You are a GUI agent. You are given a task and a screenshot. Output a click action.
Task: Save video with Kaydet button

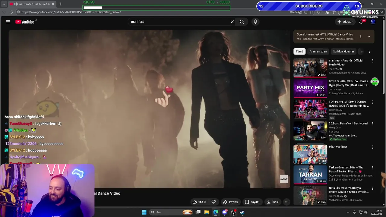click(252, 202)
